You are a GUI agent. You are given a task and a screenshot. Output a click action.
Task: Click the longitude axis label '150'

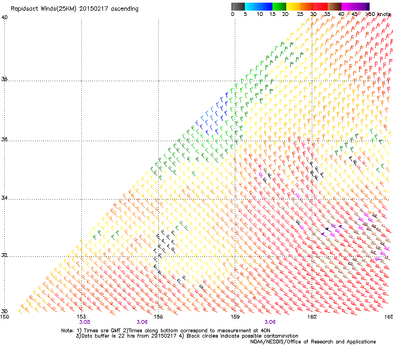tap(4, 317)
